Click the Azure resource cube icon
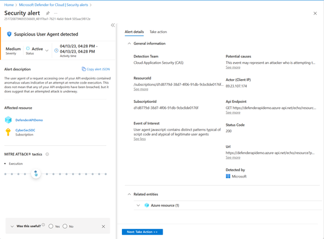Viewport: 324px width, 239px height. 147,205
